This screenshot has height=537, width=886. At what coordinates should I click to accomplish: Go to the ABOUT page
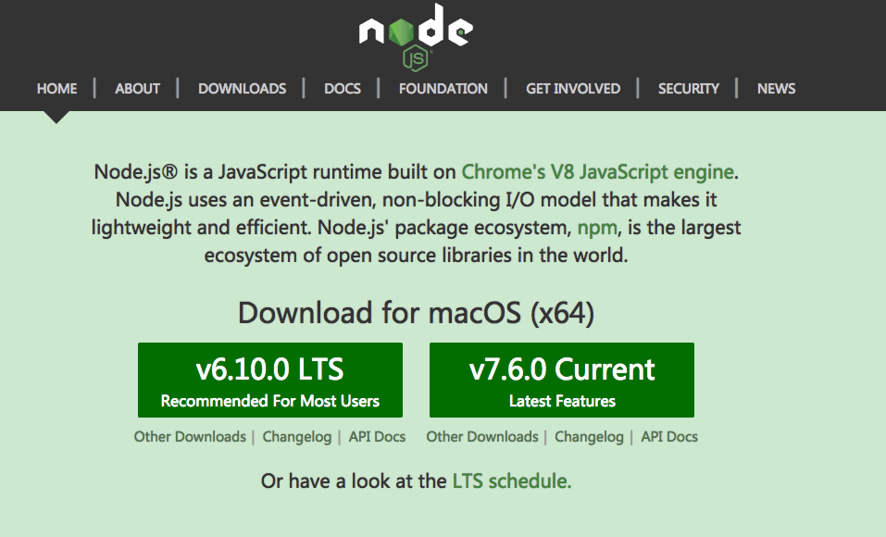(x=137, y=89)
